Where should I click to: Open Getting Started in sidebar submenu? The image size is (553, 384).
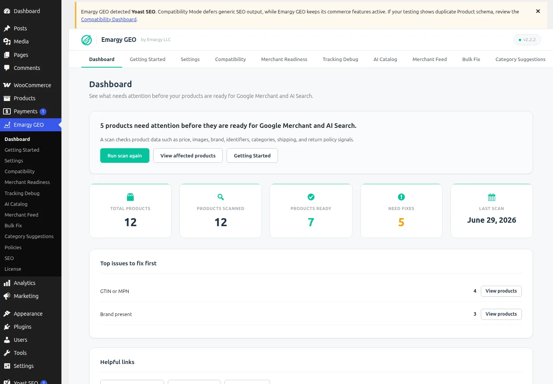coord(22,150)
